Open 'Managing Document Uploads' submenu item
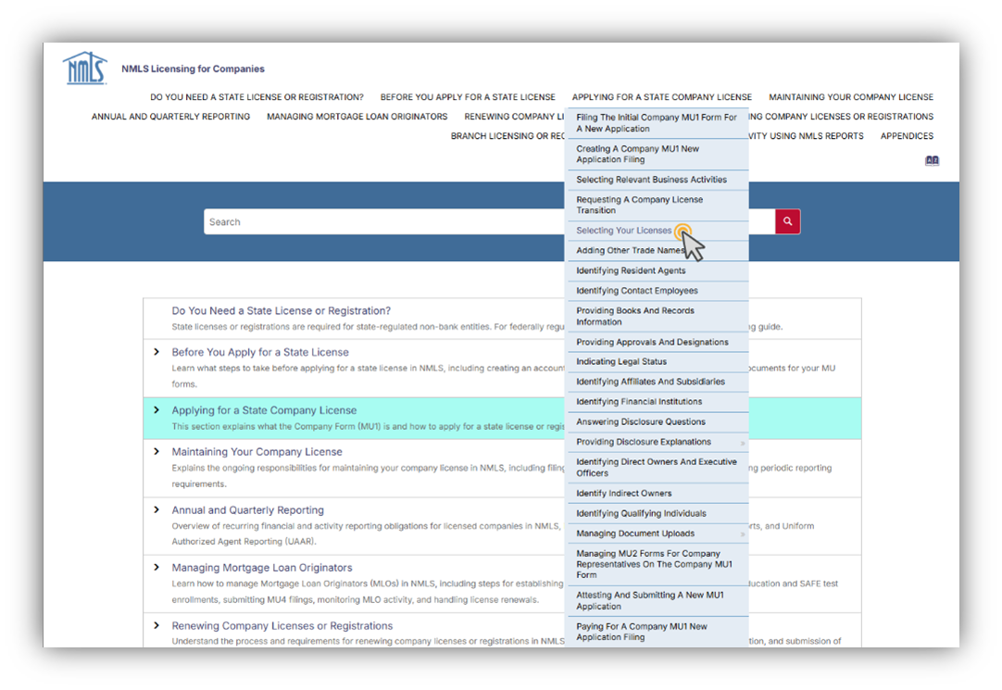 click(635, 533)
